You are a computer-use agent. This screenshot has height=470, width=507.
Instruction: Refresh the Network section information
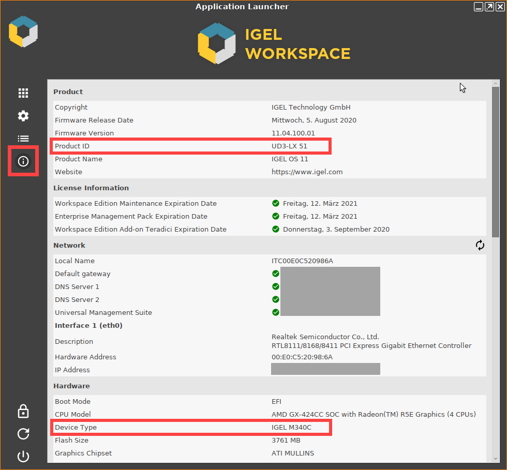480,245
